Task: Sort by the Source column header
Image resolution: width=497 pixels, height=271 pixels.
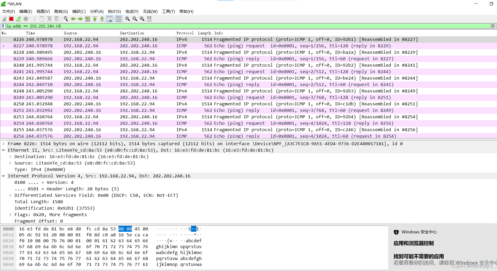Action: pyautogui.click(x=91, y=33)
